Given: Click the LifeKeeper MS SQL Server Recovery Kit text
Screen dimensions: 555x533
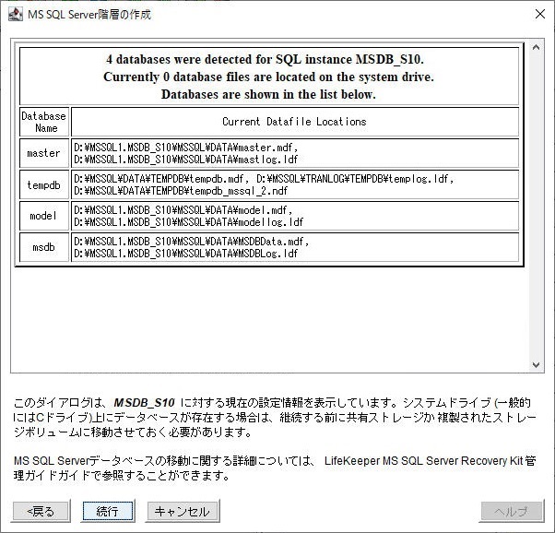Looking at the screenshot, I should (x=423, y=461).
